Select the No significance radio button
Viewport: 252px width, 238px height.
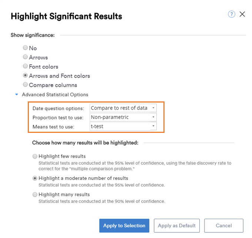tap(25, 48)
